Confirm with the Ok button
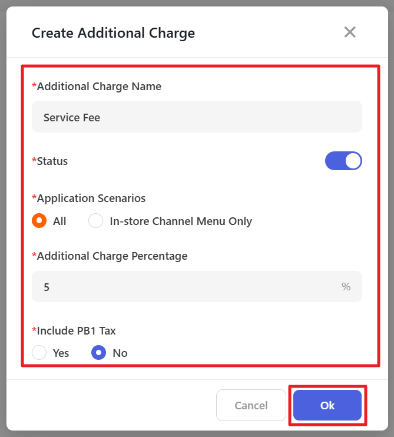394x437 pixels. (327, 405)
